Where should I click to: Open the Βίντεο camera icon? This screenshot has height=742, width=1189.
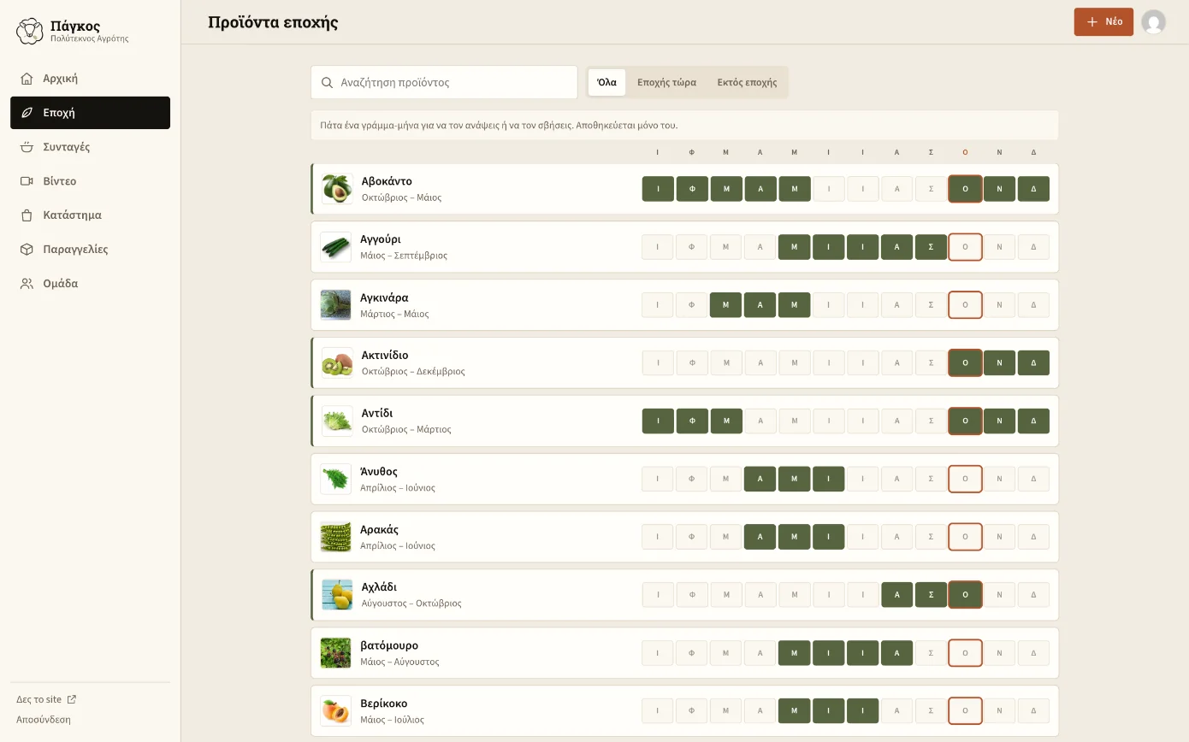(27, 181)
